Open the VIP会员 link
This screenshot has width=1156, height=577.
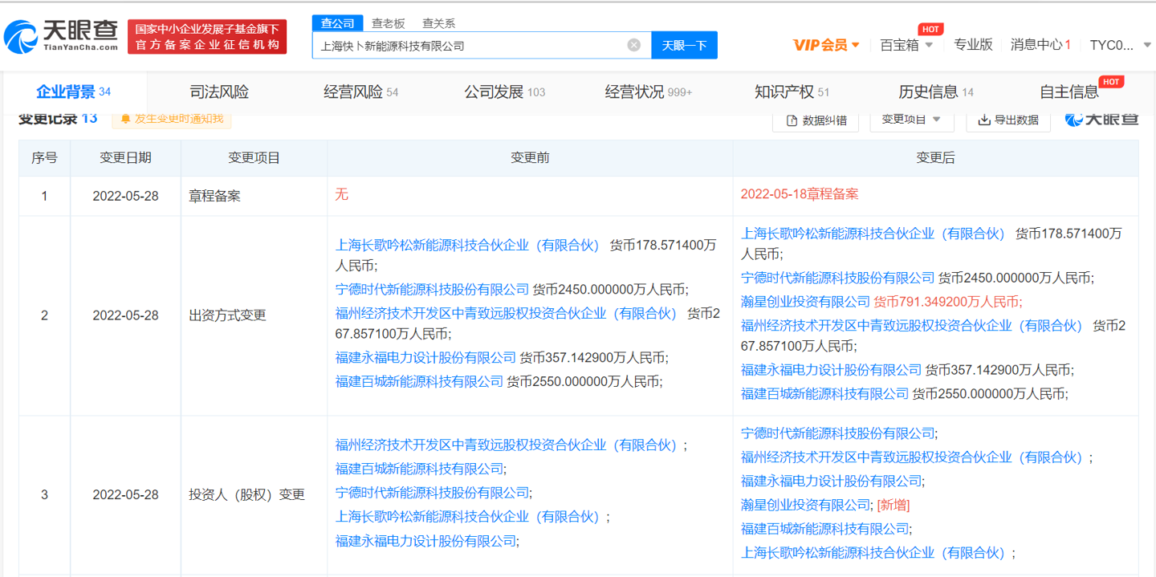(820, 45)
